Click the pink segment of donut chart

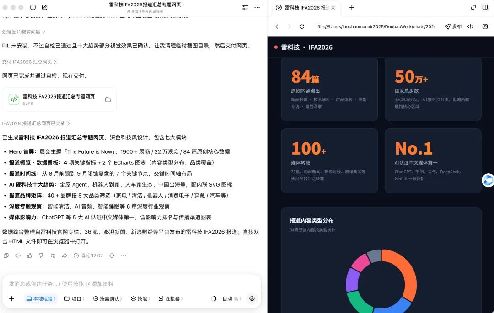point(361,262)
